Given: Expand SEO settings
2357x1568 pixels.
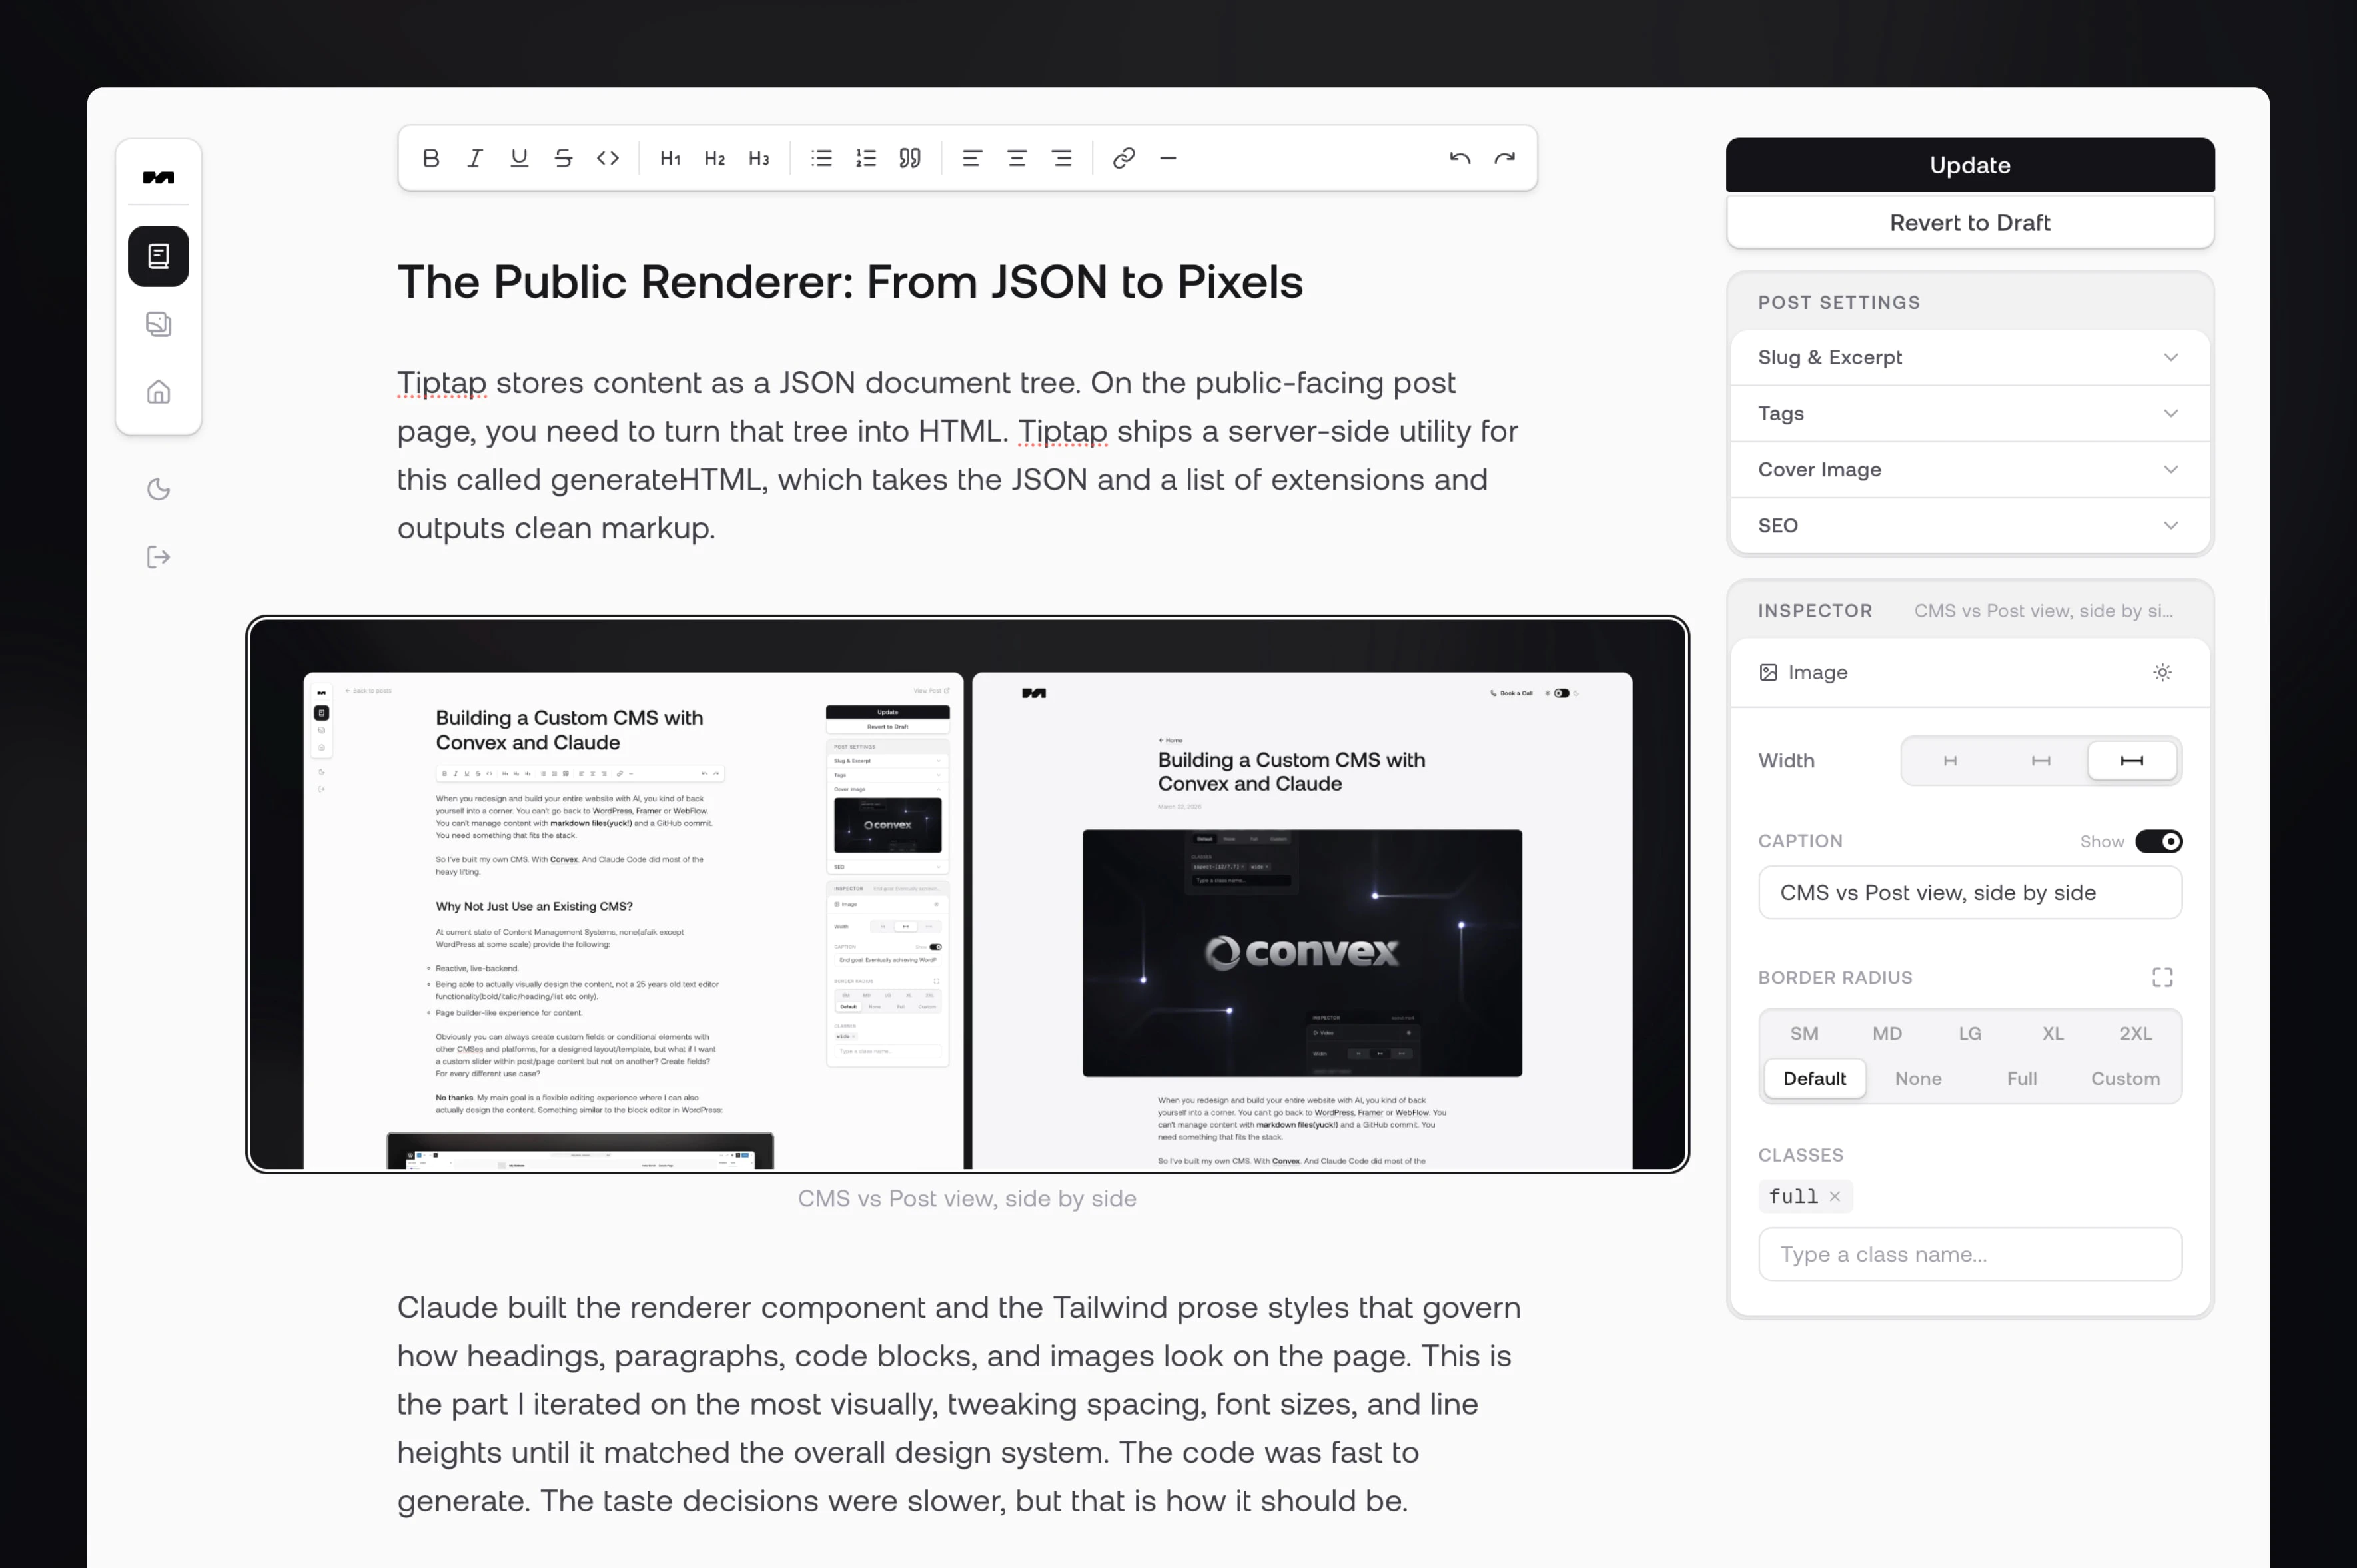Looking at the screenshot, I should pyautogui.click(x=1969, y=525).
